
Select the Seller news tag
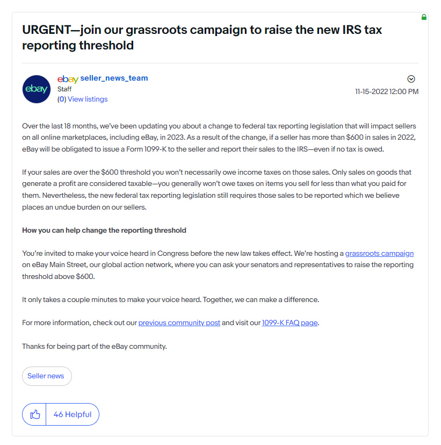46,376
